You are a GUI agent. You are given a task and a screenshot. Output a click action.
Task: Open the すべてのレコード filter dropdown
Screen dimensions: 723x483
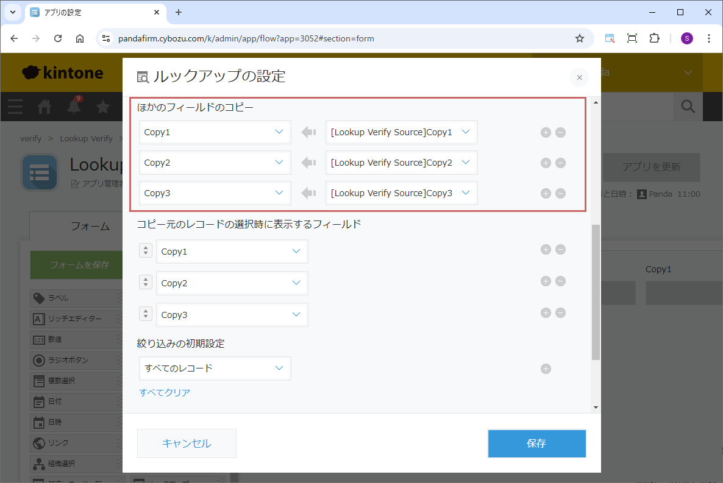(x=215, y=368)
